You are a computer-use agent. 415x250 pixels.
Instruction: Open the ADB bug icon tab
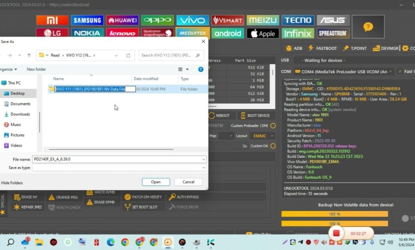click(287, 48)
